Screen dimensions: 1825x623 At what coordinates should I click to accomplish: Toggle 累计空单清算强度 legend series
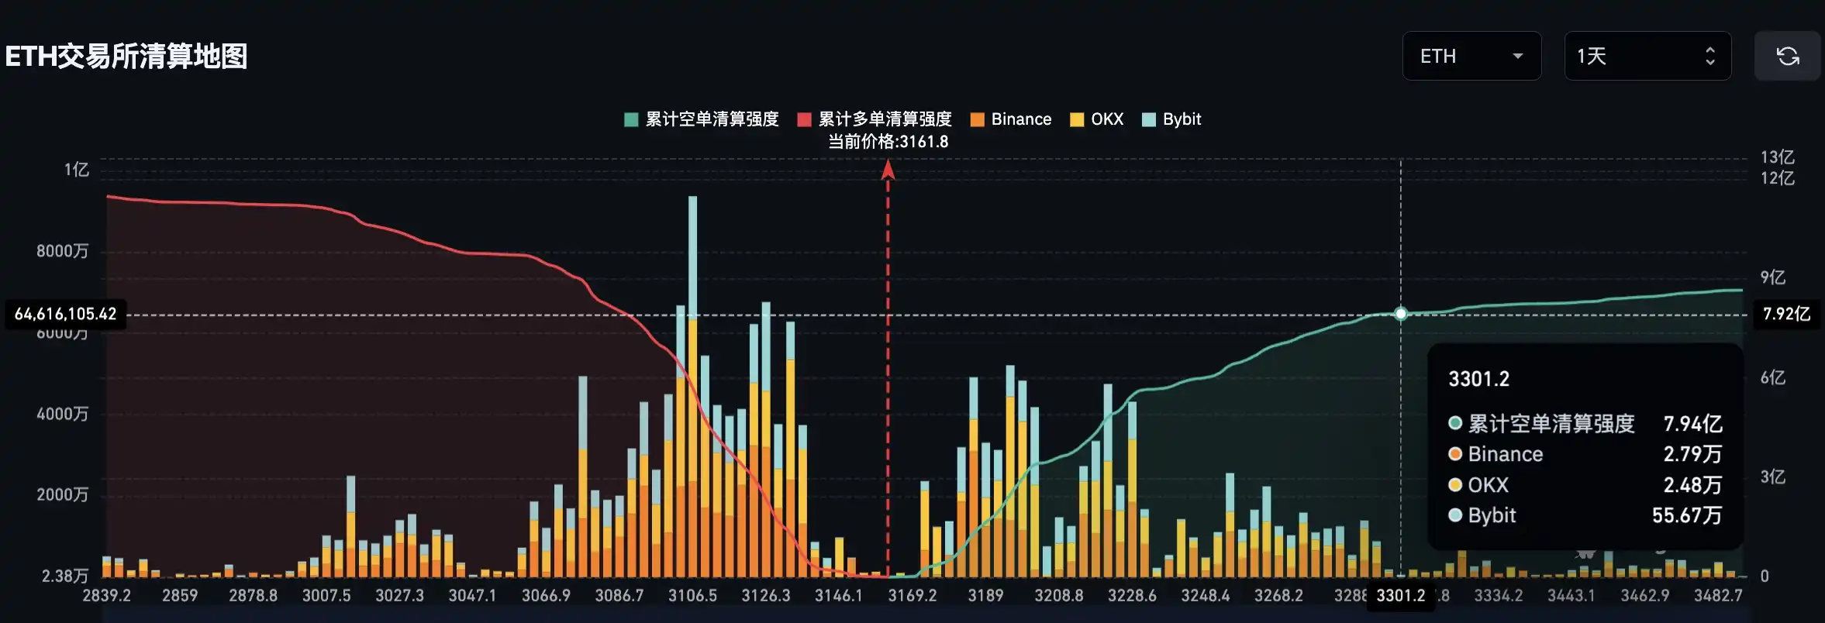coord(701,119)
